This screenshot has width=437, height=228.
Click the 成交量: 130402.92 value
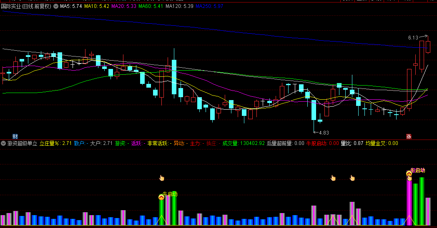coord(244,143)
